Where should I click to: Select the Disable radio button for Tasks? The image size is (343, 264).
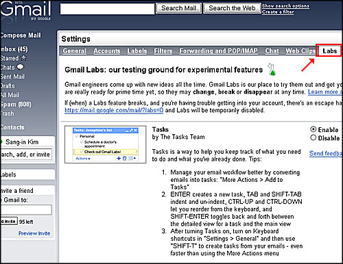click(x=314, y=137)
